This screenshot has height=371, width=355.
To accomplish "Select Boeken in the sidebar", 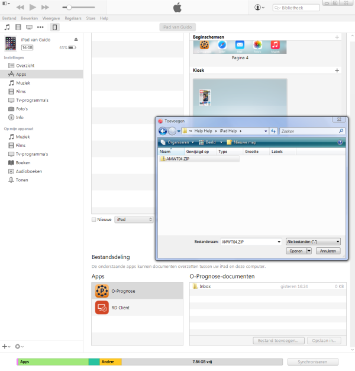I will tap(41, 162).
